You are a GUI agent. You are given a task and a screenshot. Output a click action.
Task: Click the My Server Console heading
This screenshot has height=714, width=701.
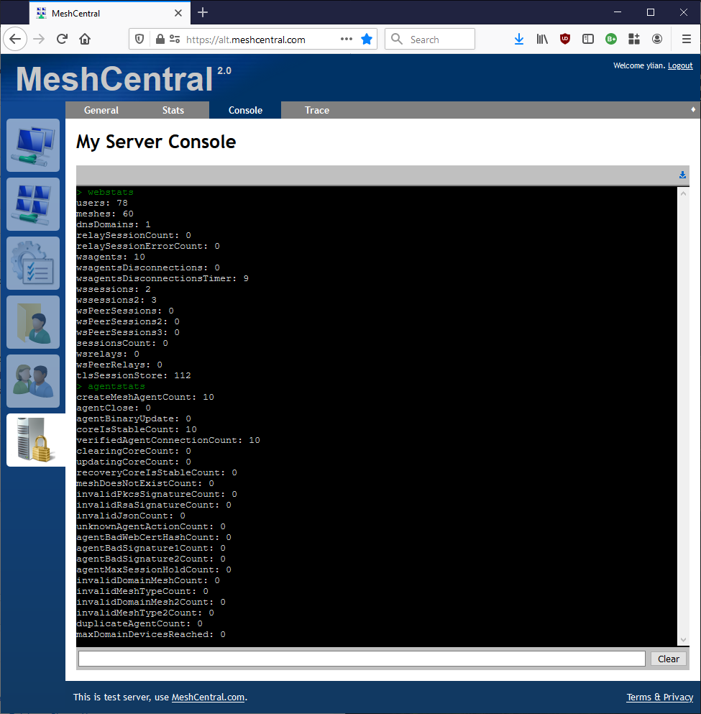156,142
